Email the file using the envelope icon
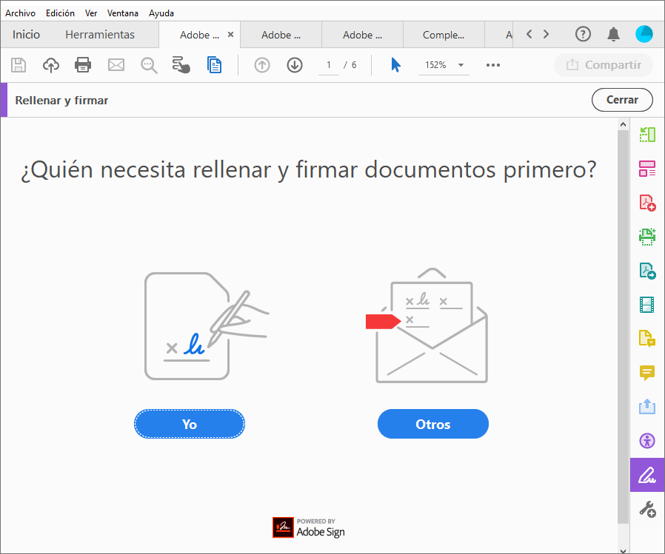Screen dimensions: 665x554 116,65
